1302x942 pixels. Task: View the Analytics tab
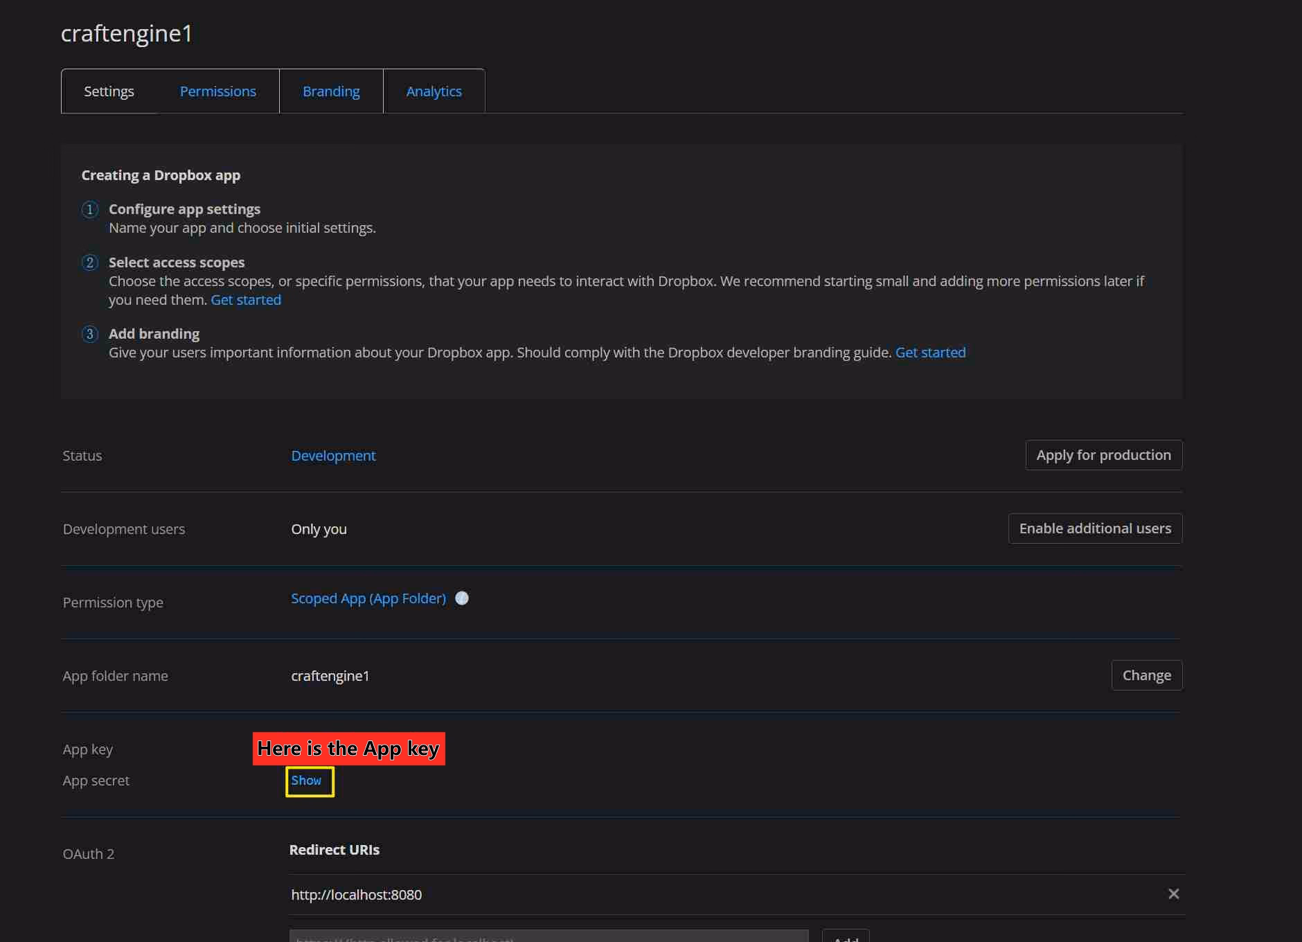pos(434,91)
